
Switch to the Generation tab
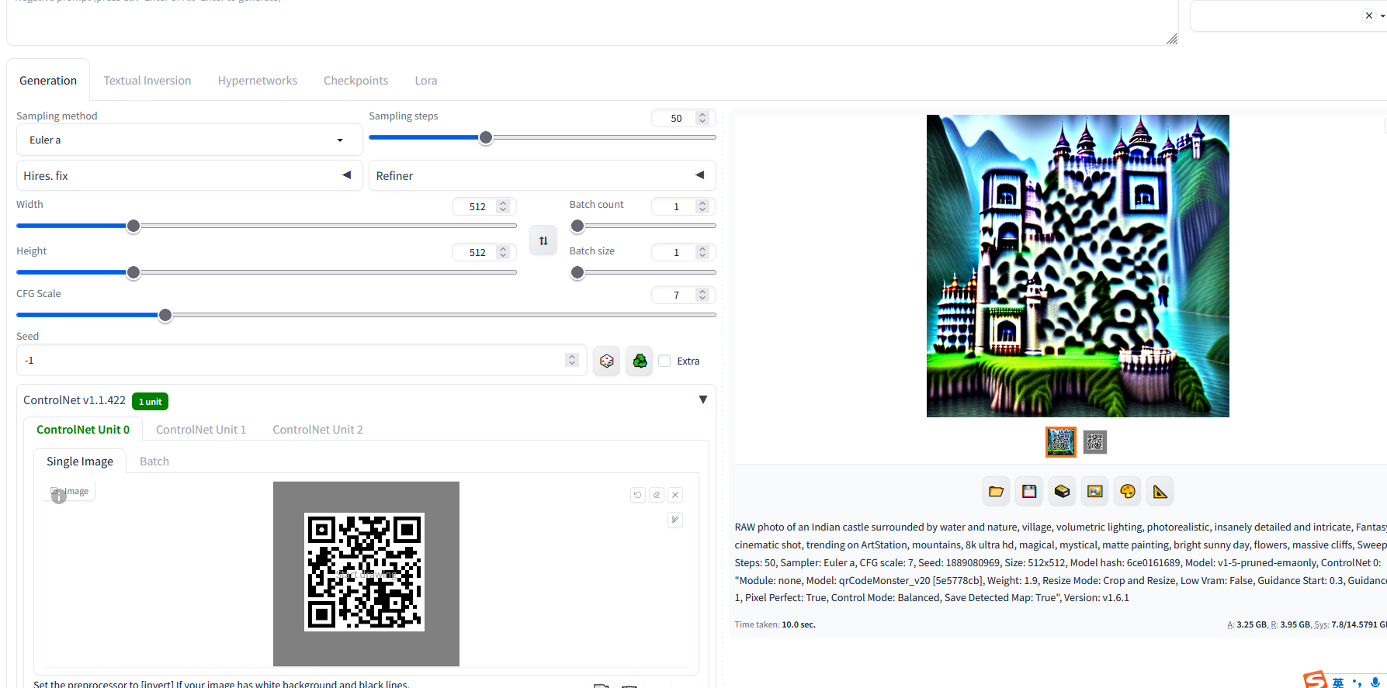pyautogui.click(x=48, y=81)
